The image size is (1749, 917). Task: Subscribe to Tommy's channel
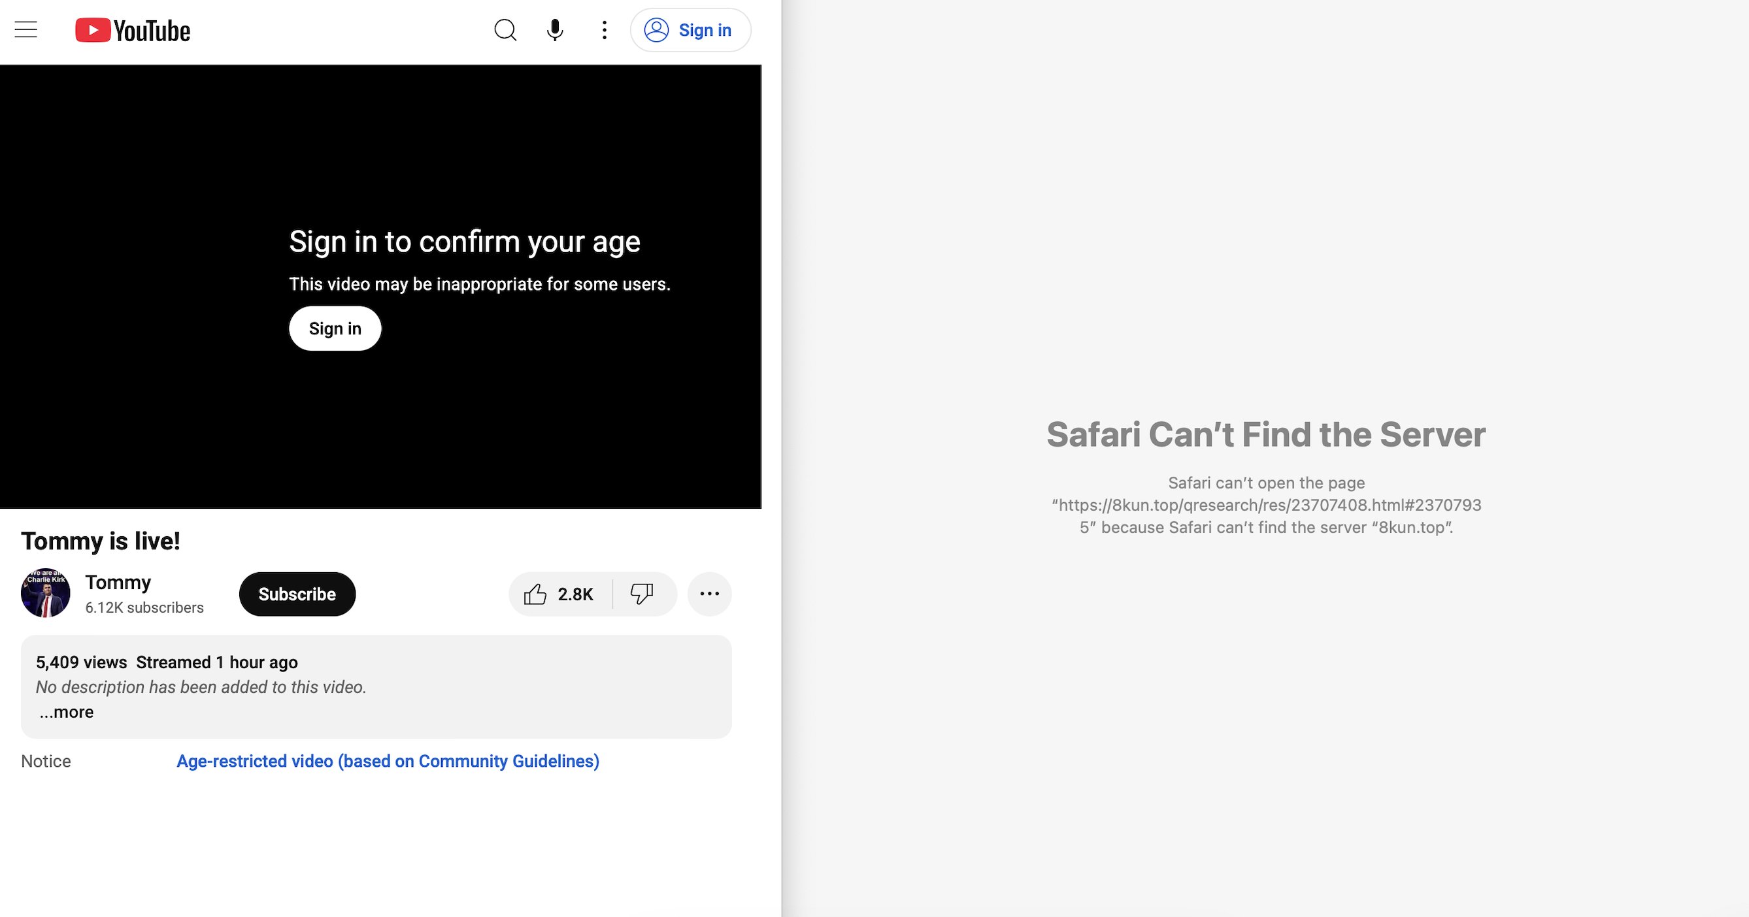coord(297,594)
